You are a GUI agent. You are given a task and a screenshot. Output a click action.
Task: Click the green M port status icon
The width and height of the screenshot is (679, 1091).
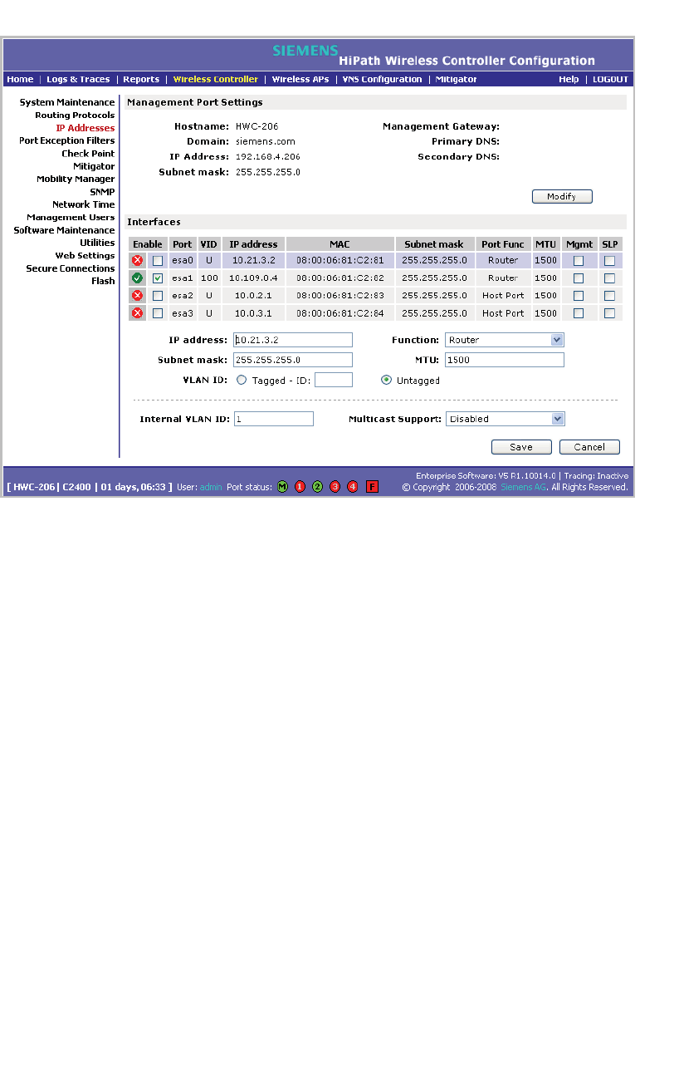coord(282,487)
